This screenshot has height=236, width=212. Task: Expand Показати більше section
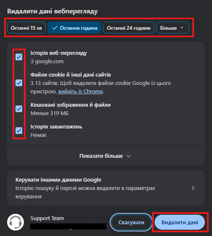pyautogui.click(x=106, y=156)
